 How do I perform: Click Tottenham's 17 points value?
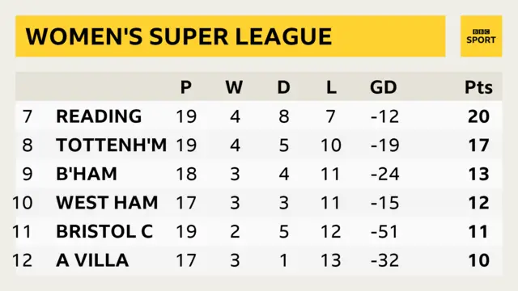tap(479, 145)
